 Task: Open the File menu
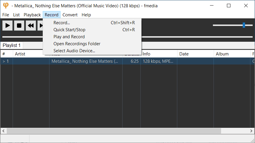(6, 15)
